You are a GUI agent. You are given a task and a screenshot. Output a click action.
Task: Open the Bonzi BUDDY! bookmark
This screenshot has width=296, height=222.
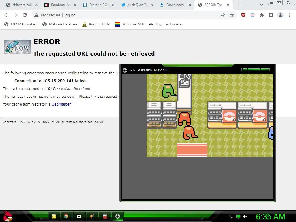pos(96,24)
